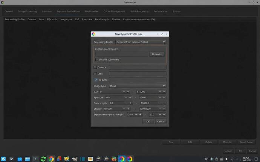Launch Google Chrome from the taskbar

click(51, 159)
